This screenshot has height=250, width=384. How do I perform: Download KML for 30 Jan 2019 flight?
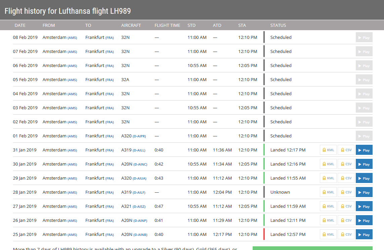click(x=328, y=164)
